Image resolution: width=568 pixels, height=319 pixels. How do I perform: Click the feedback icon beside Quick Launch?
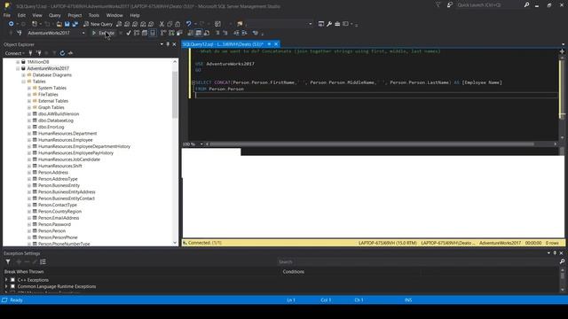tap(450, 5)
